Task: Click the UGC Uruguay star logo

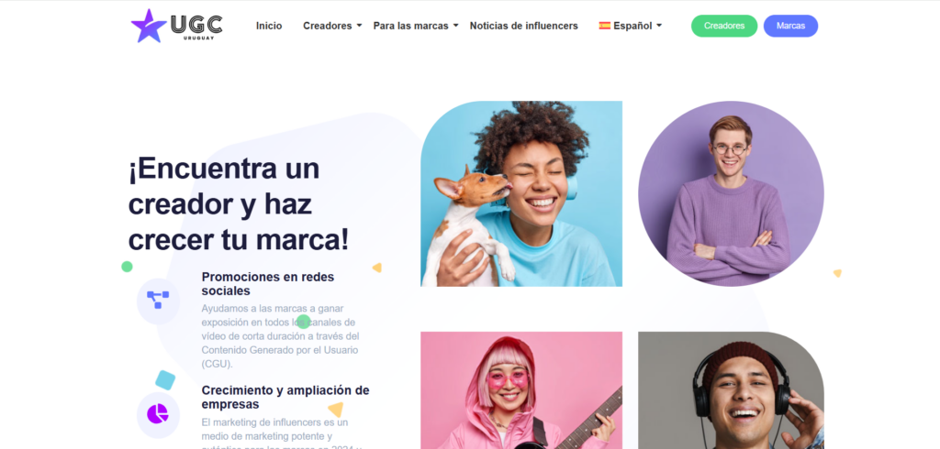Action: coord(177,26)
